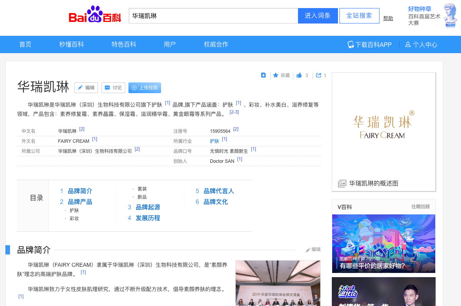The height and width of the screenshot is (306, 461).
Task: Click 下载百科APP in navigation bar
Action: click(373, 45)
